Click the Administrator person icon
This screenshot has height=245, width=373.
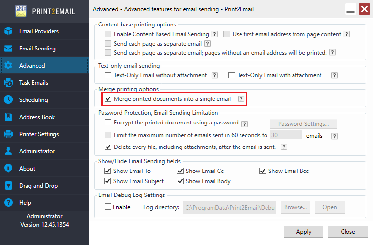[8, 151]
